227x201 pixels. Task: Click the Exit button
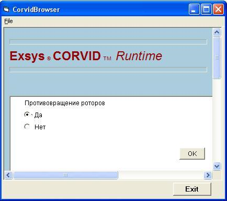tap(192, 189)
